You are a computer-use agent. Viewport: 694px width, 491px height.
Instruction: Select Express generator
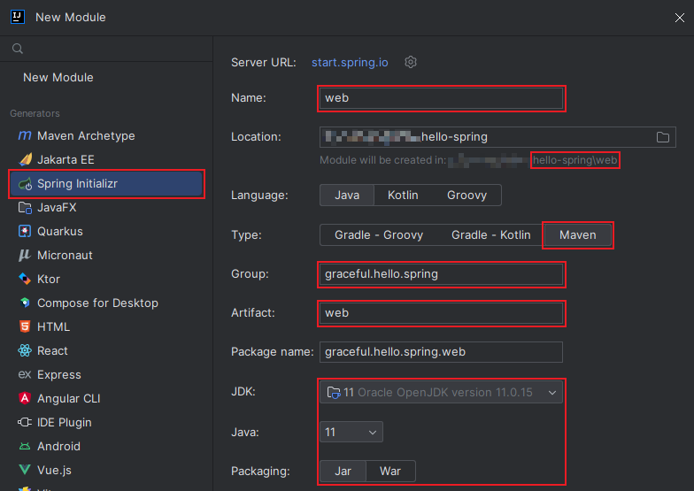tap(106, 375)
